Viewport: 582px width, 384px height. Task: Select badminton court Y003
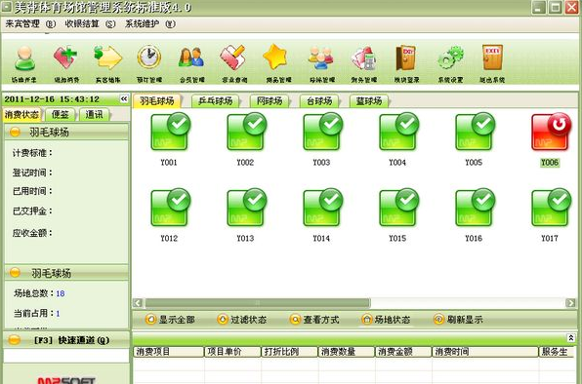coord(322,132)
